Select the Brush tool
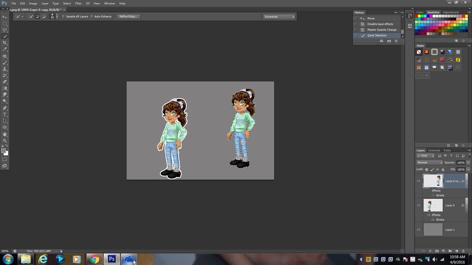 pyautogui.click(x=5, y=62)
